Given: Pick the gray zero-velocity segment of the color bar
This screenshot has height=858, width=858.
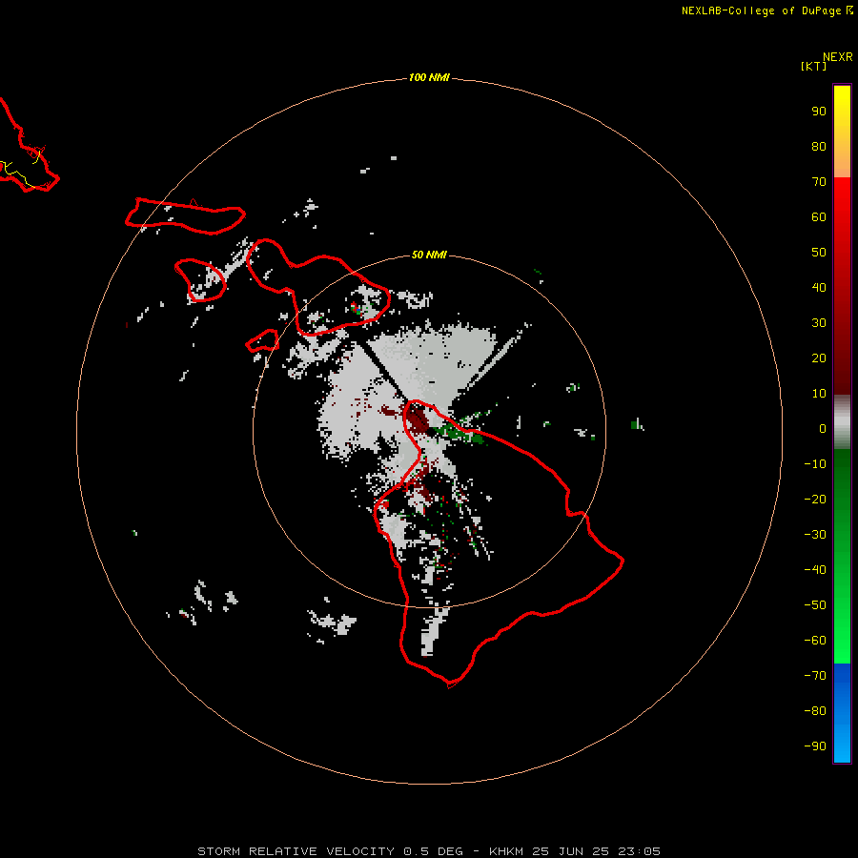Looking at the screenshot, I should coord(842,422).
